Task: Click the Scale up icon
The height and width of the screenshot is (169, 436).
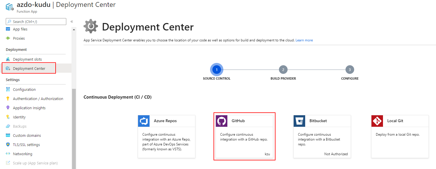Action: tap(8, 163)
